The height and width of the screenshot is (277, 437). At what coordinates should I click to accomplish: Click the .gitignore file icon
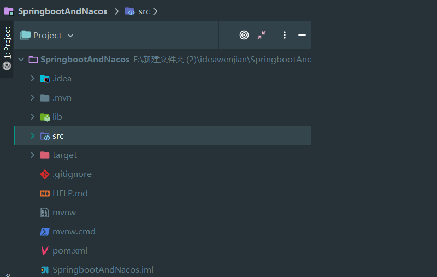[x=45, y=174]
